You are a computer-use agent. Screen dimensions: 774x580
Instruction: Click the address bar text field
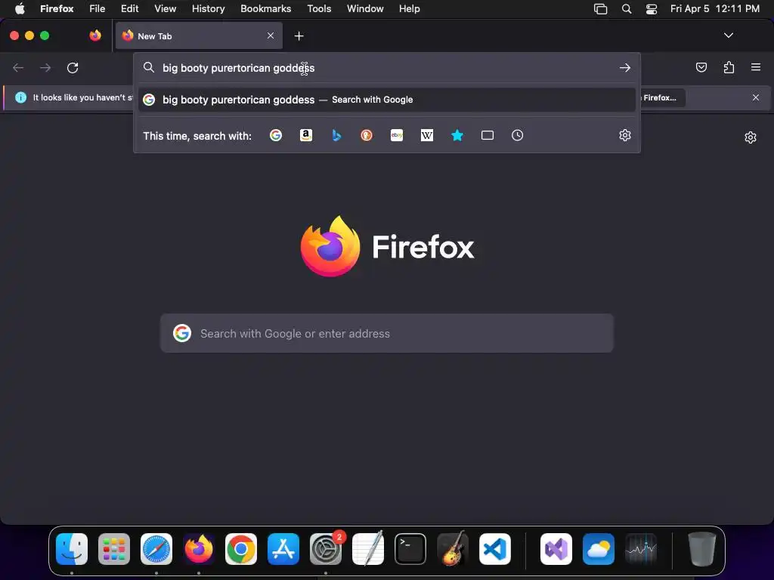[386, 67]
